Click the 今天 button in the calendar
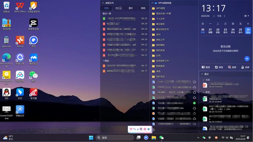 219,16
